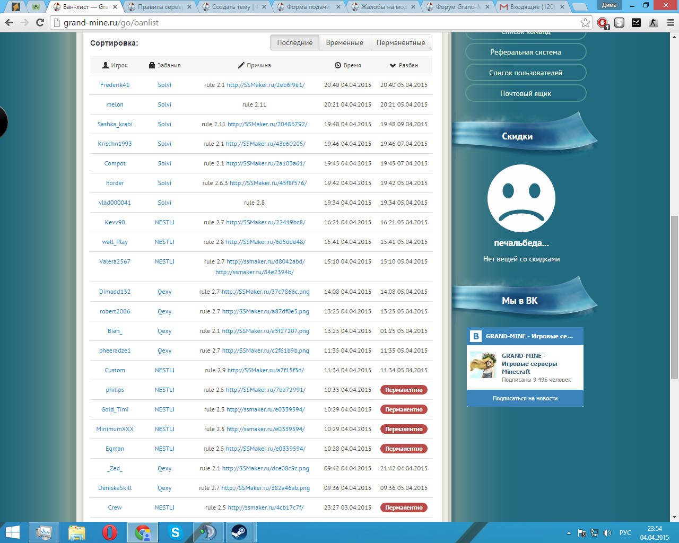Image resolution: width=679 pixels, height=543 pixels.
Task: Open player Valera2567 link
Action: 115,261
